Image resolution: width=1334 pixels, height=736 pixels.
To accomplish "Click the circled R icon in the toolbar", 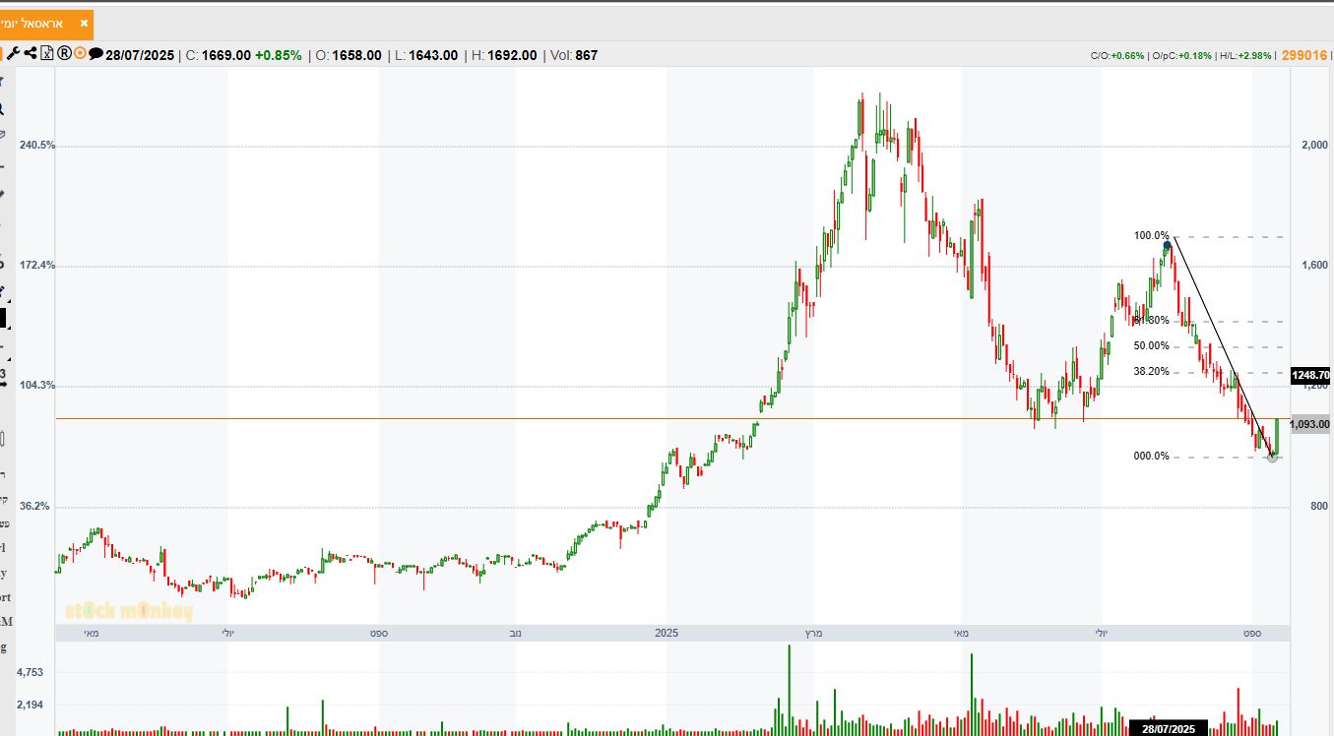I will (64, 54).
